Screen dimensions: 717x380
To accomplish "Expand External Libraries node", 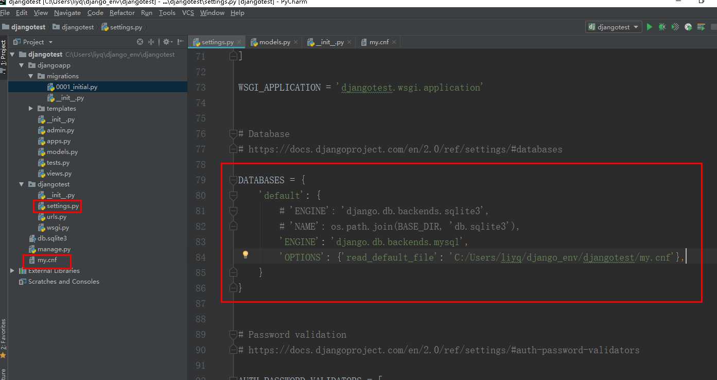I will [x=12, y=271].
